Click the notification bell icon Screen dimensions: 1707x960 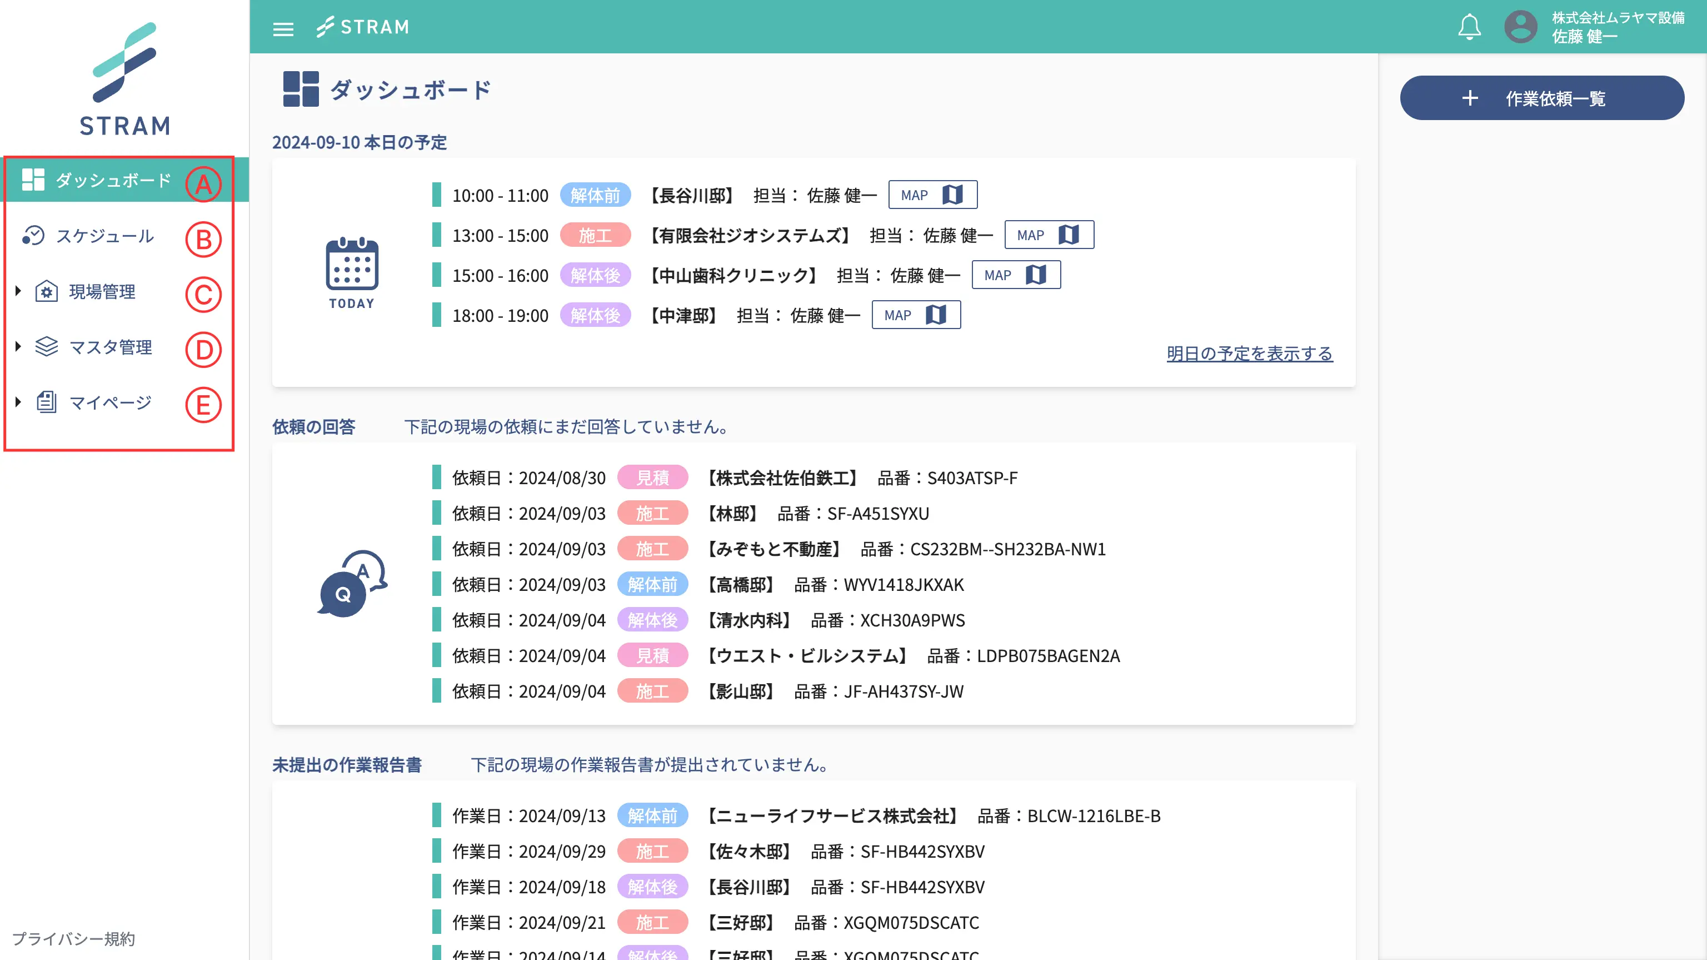pyautogui.click(x=1469, y=27)
